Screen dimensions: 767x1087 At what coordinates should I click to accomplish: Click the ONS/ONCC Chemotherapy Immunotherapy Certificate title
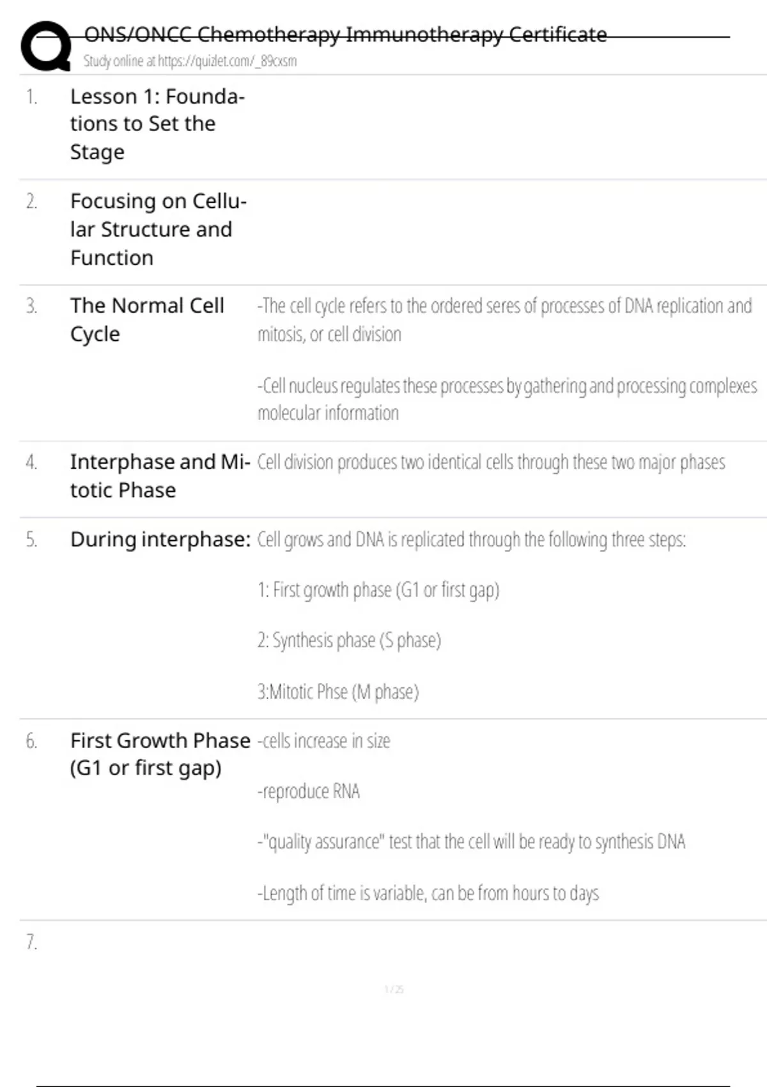point(345,34)
